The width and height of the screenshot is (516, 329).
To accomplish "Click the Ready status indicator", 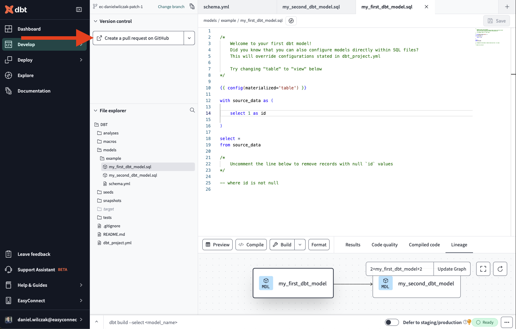I will click(x=485, y=322).
